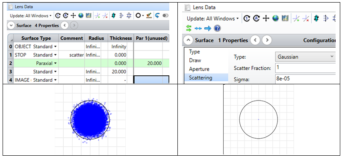342x157 pixels.
Task: Click the four-way arrows icon in right Lens Data
Action: 265,19
